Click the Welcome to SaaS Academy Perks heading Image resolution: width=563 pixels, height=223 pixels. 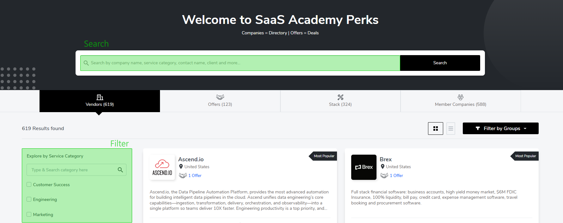(x=280, y=20)
